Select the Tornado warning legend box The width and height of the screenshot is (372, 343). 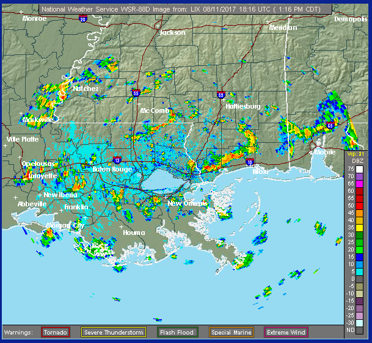pyautogui.click(x=55, y=332)
